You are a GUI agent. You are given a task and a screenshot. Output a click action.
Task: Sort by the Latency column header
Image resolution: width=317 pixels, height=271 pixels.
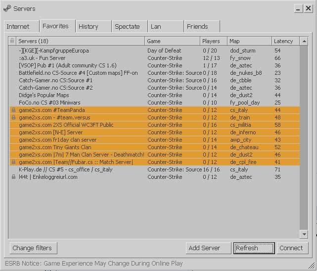pos(285,41)
